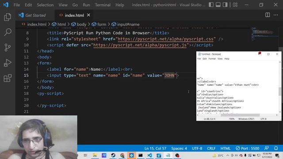Expand the input#name breadcrumb item
The height and width of the screenshot is (159, 283).
(x=128, y=24)
